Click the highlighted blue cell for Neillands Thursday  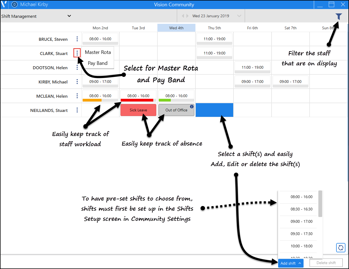click(214, 110)
